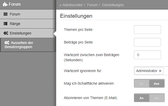The width and height of the screenshot is (168, 106).
Task: Open Aussehen der Benutzergruppen submenu entry
Action: click(x=28, y=45)
